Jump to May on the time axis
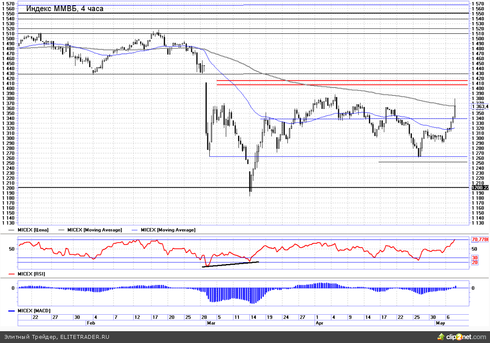490x343 pixels. (x=440, y=322)
